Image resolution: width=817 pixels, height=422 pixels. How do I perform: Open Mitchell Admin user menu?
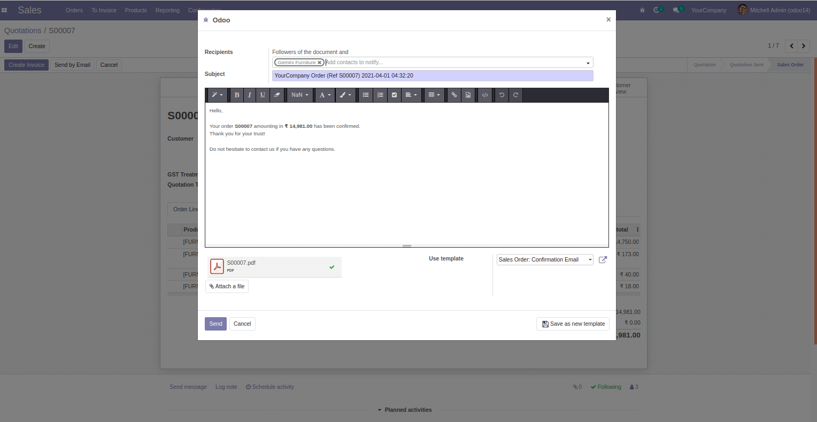point(774,10)
